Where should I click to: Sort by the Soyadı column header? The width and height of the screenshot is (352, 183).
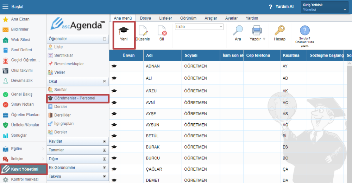[201, 55]
